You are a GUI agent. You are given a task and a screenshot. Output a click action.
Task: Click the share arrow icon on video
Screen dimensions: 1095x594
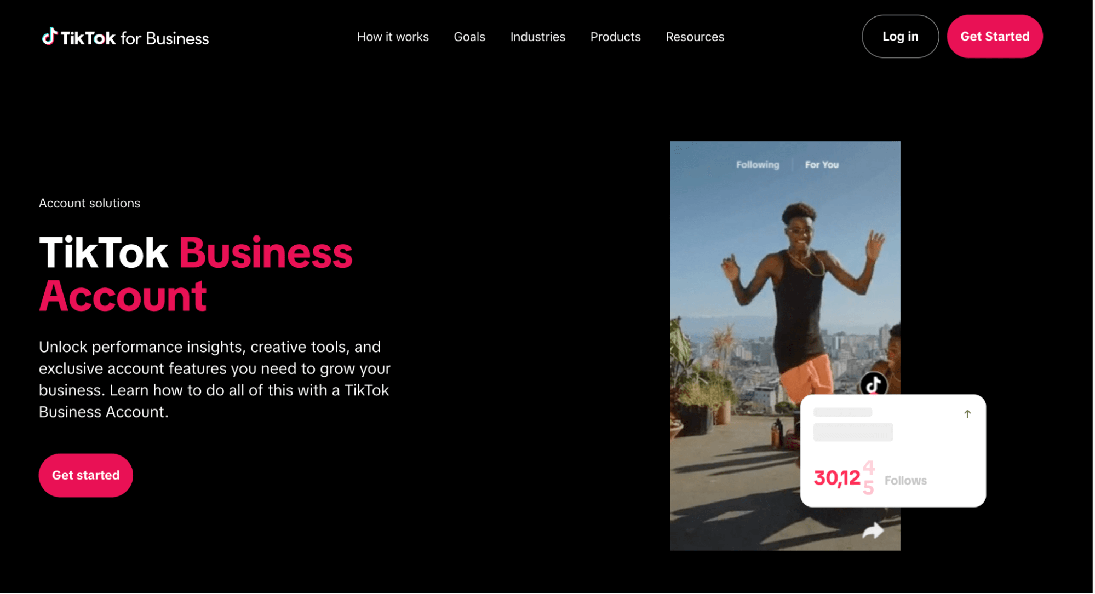874,530
